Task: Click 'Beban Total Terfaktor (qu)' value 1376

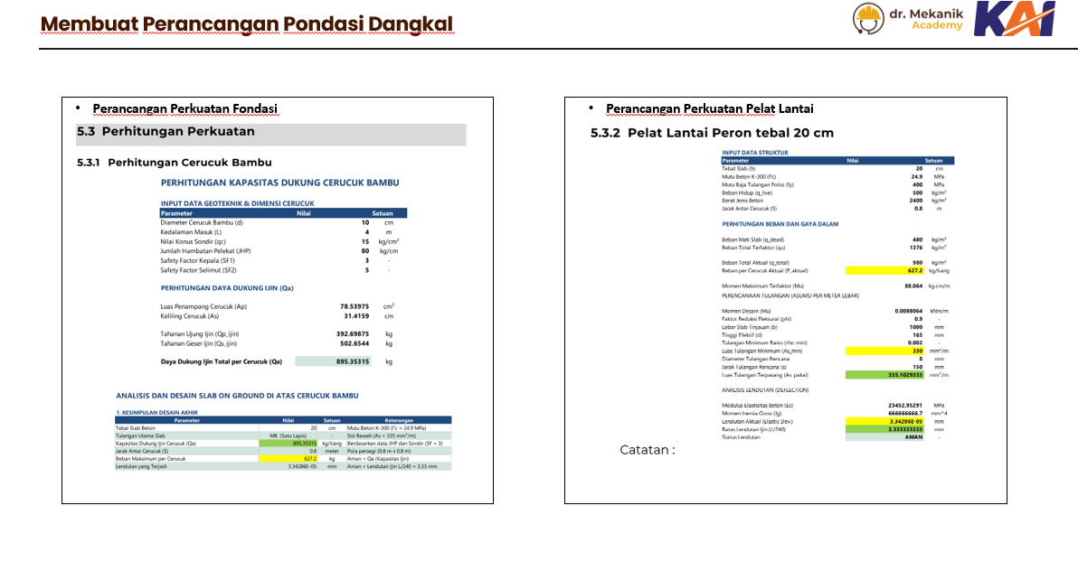Action: tap(916, 248)
